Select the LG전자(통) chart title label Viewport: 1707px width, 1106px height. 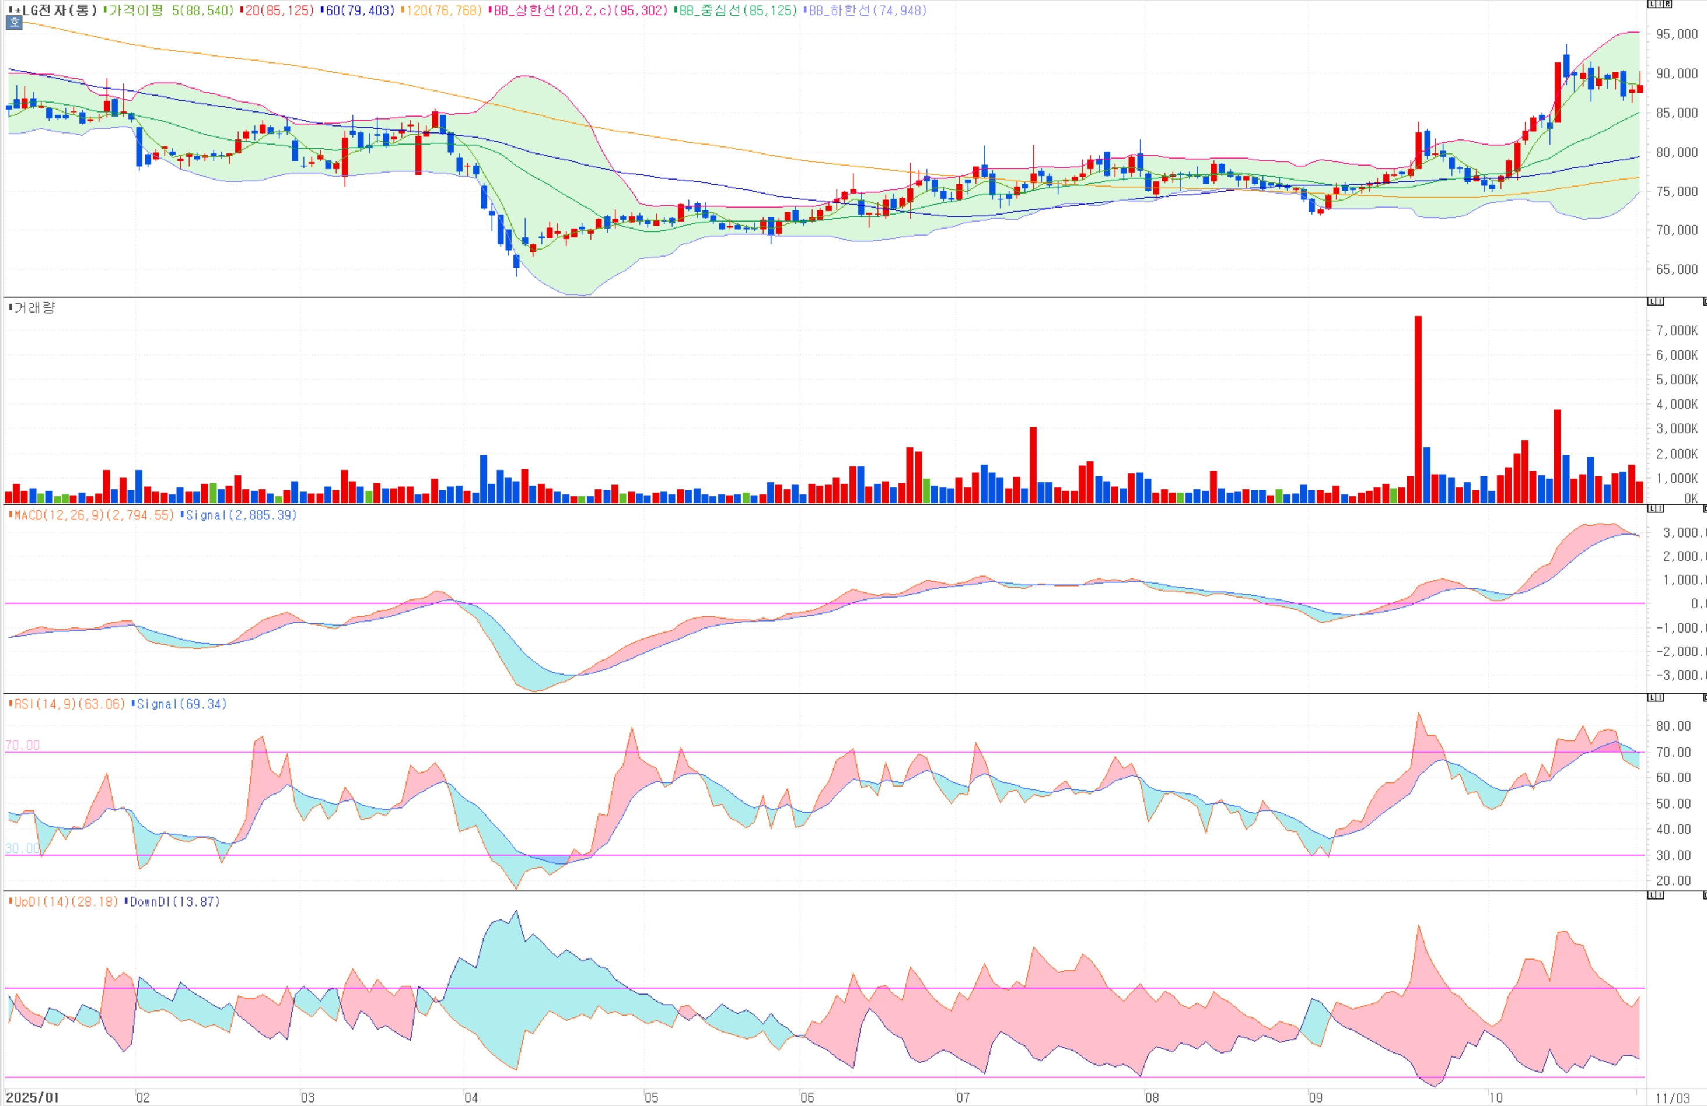[x=59, y=10]
